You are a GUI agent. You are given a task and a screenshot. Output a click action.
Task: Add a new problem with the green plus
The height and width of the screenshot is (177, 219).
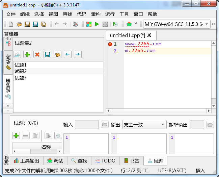coord(27,54)
